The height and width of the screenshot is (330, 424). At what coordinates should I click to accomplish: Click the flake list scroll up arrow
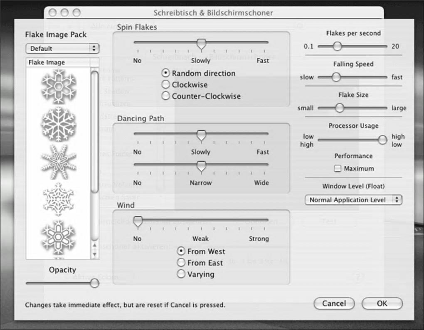(94, 245)
